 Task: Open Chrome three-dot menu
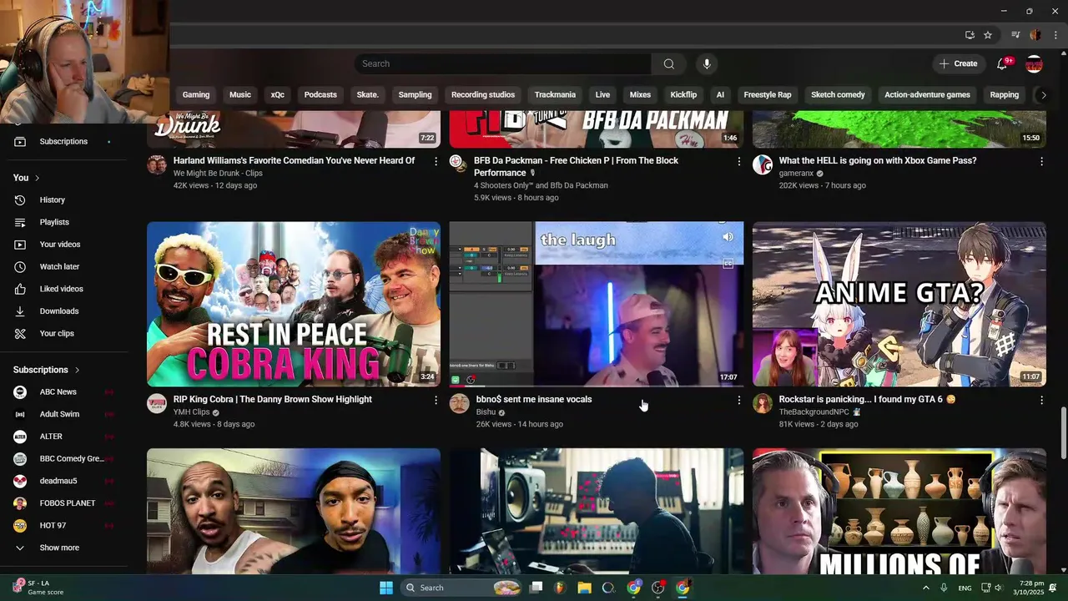1056,35
